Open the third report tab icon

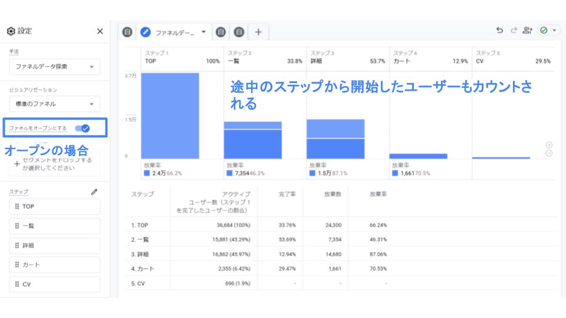(221, 32)
